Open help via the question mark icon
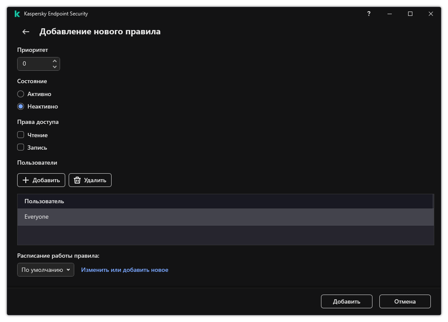Viewport: 448px width, 322px height. pyautogui.click(x=369, y=14)
